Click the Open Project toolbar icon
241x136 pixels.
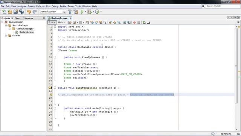(15, 12)
